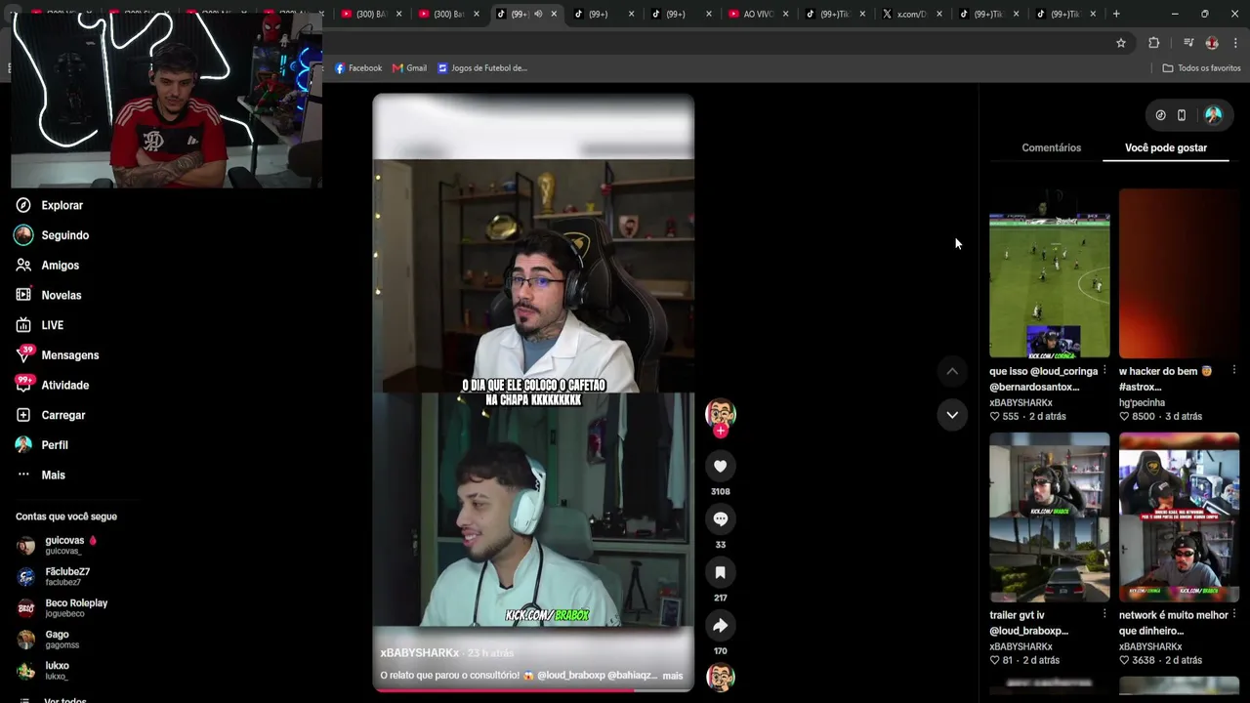Open the 'trailer gvt iv' video thumbnail
The image size is (1250, 703).
[1049, 517]
